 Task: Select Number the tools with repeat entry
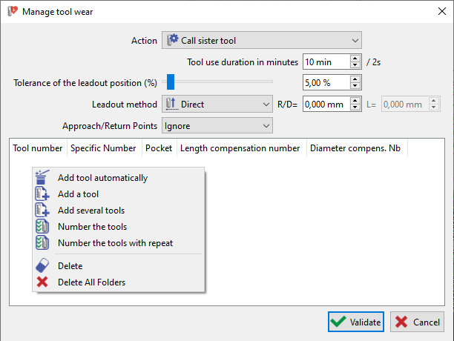click(x=115, y=243)
